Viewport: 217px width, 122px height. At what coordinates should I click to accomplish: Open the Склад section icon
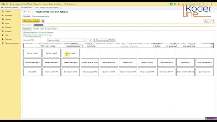point(3,23)
